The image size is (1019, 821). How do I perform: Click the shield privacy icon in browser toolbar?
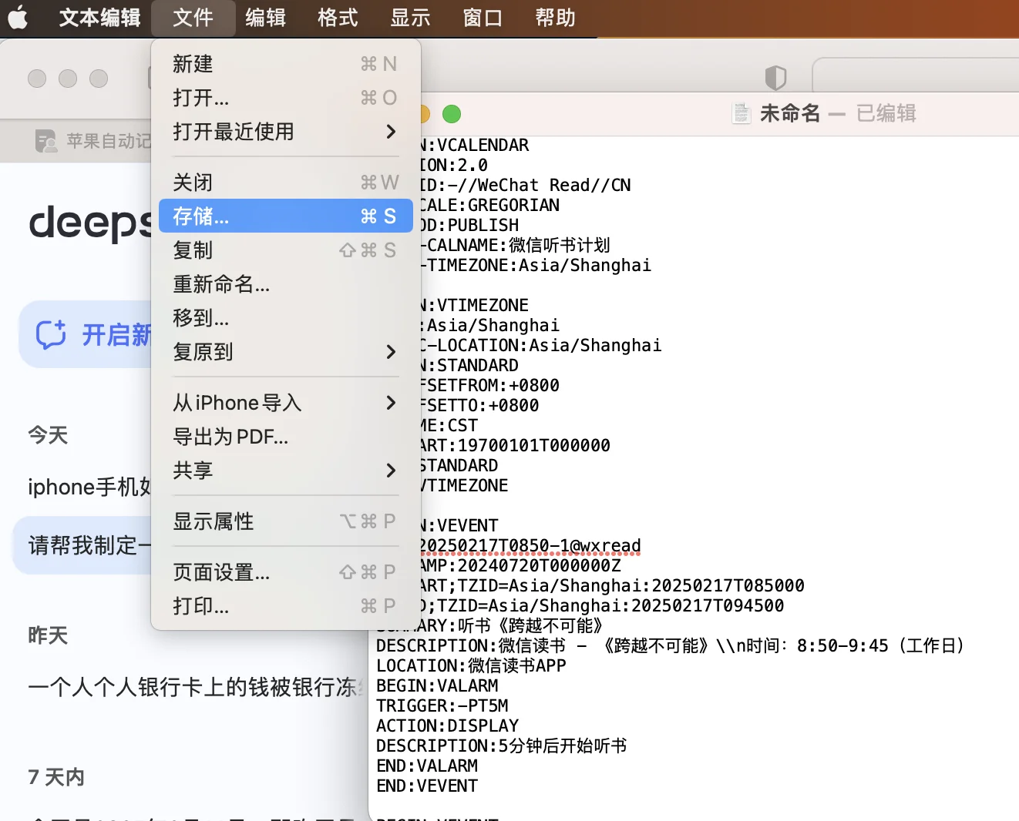[x=775, y=77]
